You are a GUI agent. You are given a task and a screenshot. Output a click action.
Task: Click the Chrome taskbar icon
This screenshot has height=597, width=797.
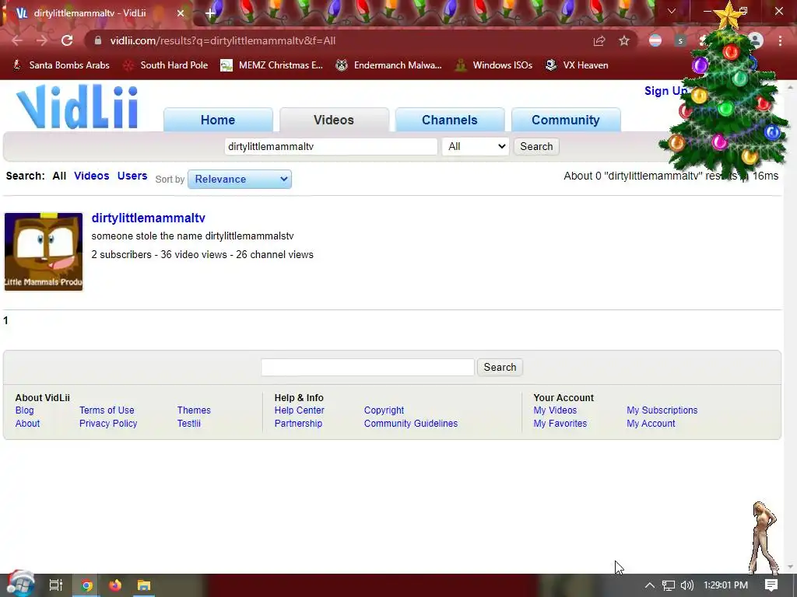(87, 585)
